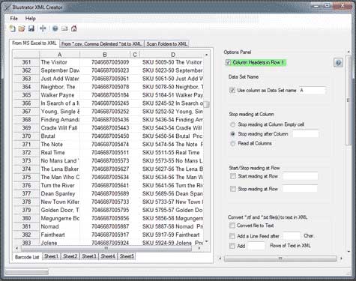The height and width of the screenshot is (281, 356).
Task: Select the Sheet5 tab
Action: pos(127,256)
